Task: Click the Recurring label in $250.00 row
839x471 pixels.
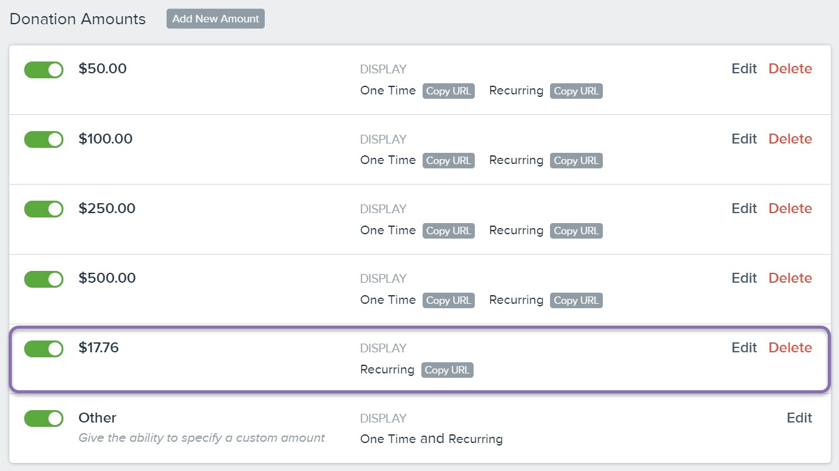Action: [x=516, y=230]
